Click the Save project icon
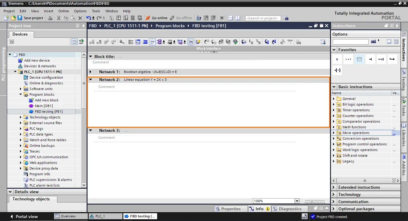This screenshot has width=408, height=221. coord(20,18)
